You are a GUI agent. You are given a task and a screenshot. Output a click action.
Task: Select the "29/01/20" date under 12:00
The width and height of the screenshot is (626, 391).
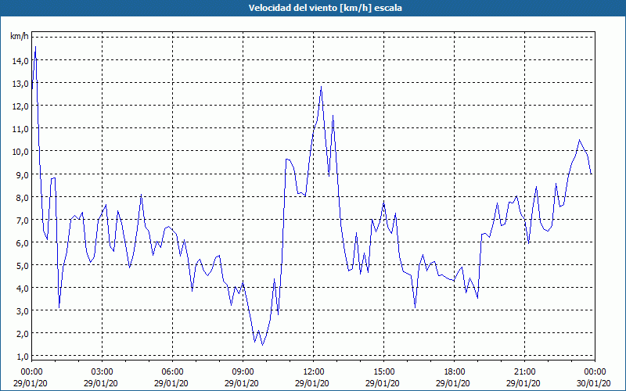311,383
